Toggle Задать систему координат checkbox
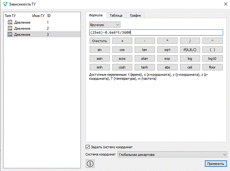 click(87, 147)
